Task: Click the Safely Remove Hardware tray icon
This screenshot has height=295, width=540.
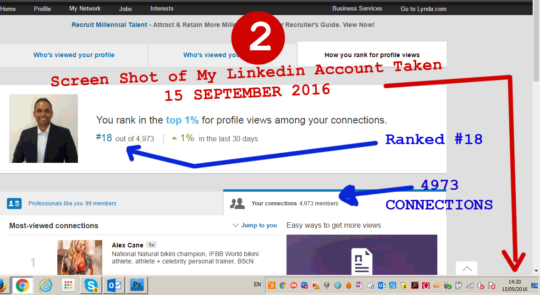Action: point(447,285)
